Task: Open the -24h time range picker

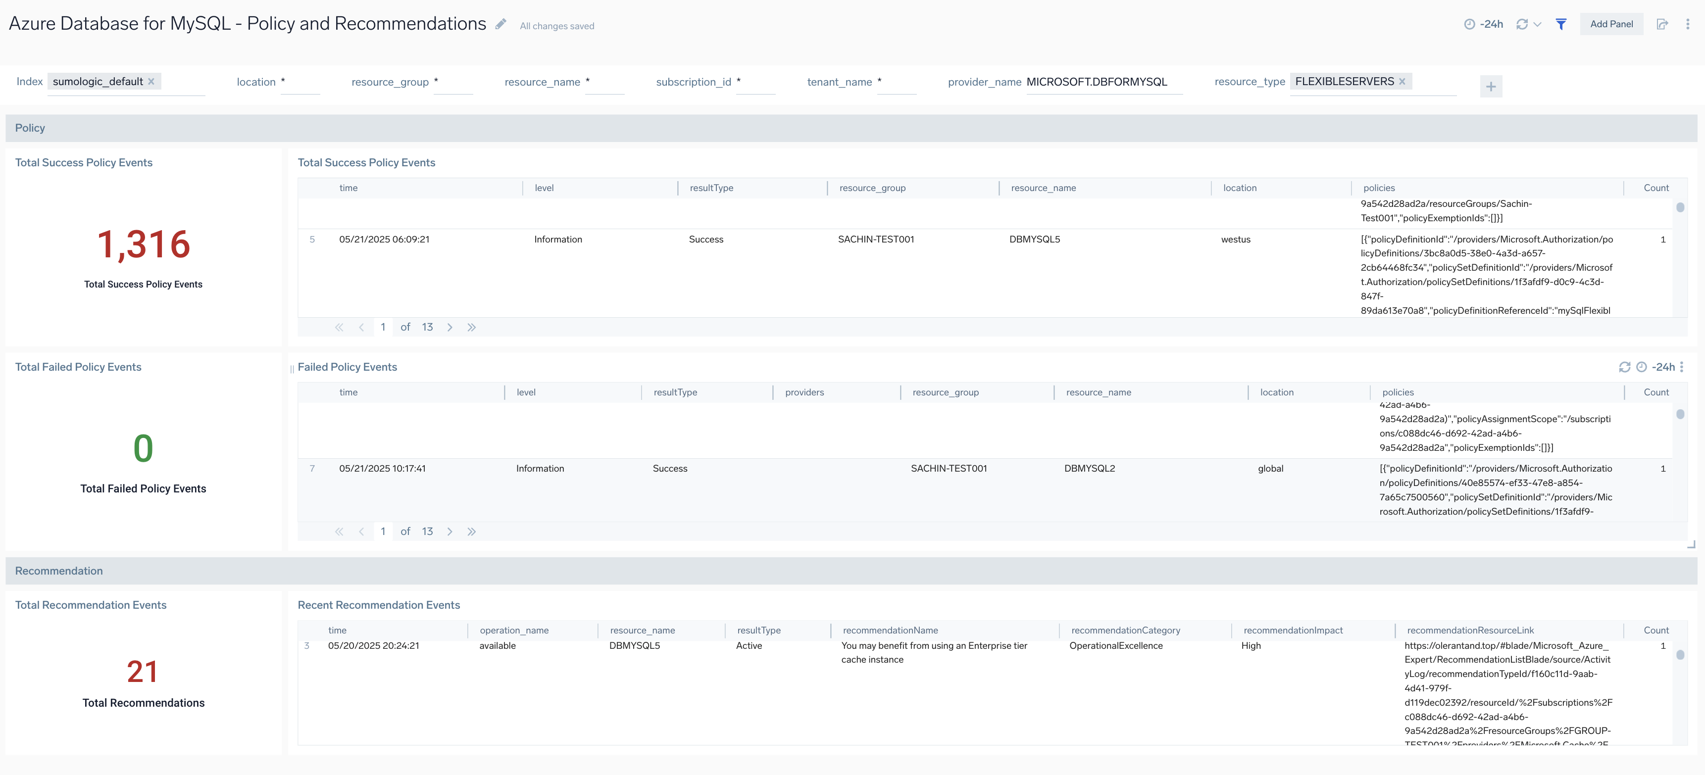Action: [x=1483, y=24]
